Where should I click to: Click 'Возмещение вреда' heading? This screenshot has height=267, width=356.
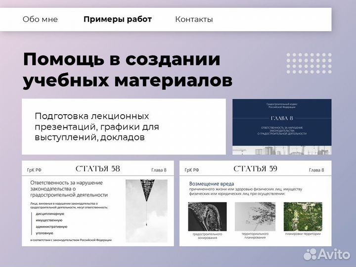point(212,183)
